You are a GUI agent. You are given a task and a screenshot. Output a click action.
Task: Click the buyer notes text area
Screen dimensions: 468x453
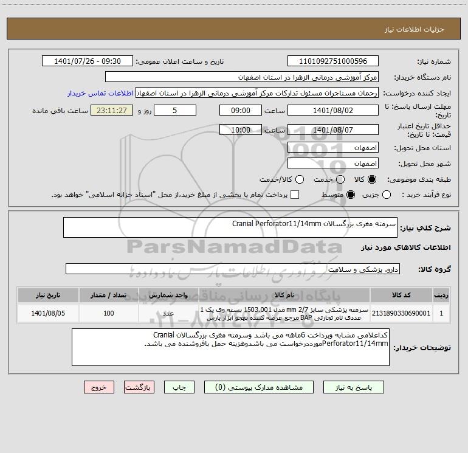click(x=230, y=347)
